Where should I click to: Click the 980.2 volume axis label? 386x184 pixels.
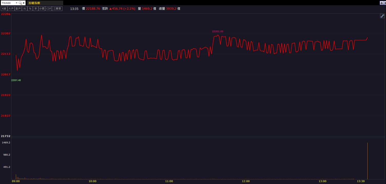click(6, 155)
